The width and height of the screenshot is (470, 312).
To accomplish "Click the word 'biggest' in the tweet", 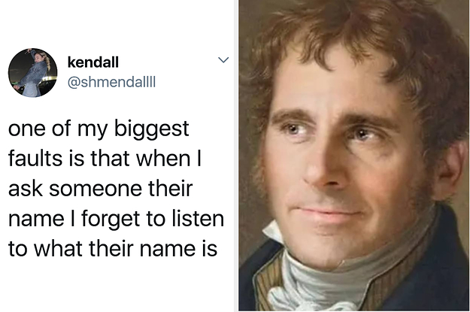I will tap(152, 129).
